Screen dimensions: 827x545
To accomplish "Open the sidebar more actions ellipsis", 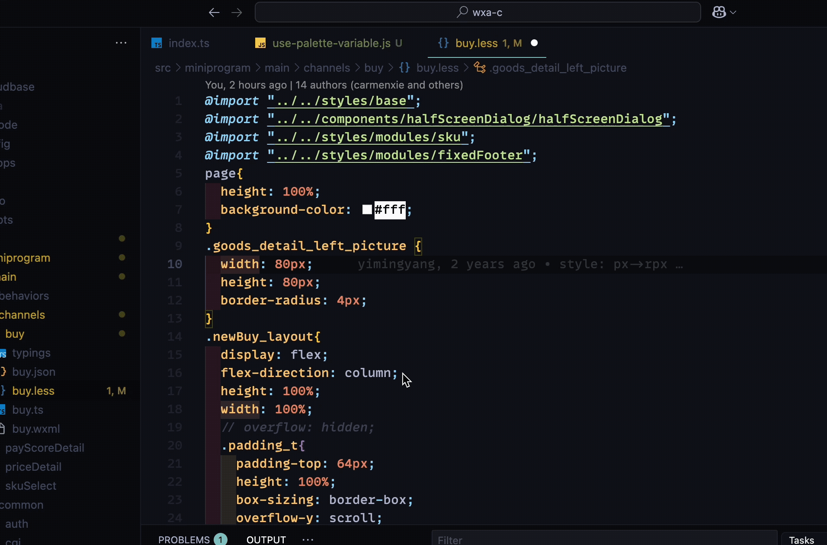I will point(121,43).
